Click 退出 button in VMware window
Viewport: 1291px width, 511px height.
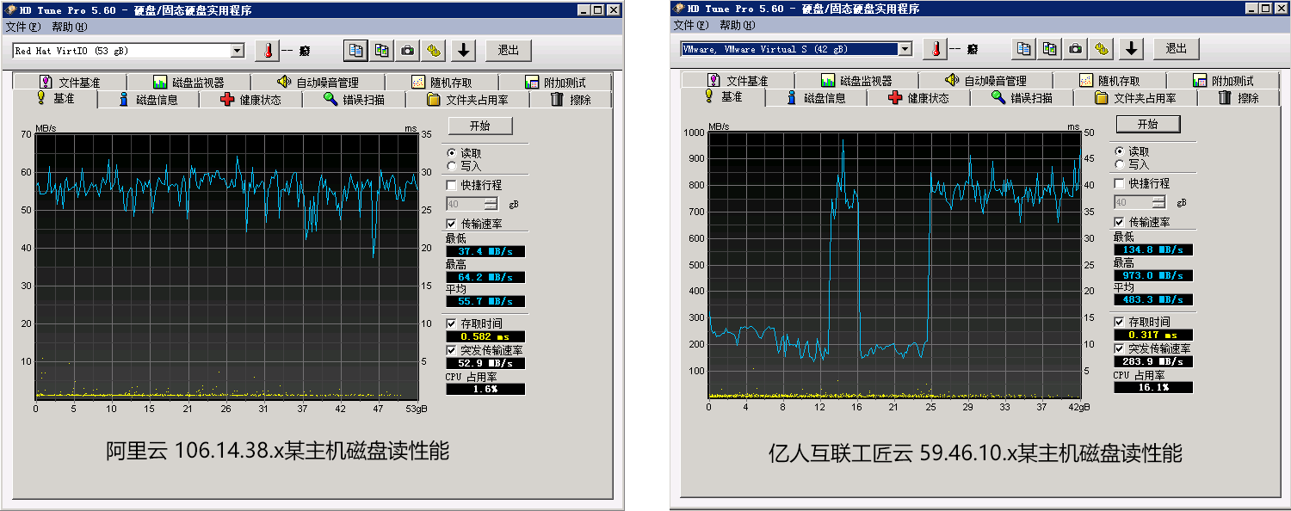1177,48
